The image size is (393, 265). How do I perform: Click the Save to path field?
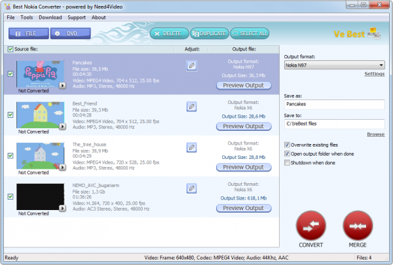click(334, 124)
